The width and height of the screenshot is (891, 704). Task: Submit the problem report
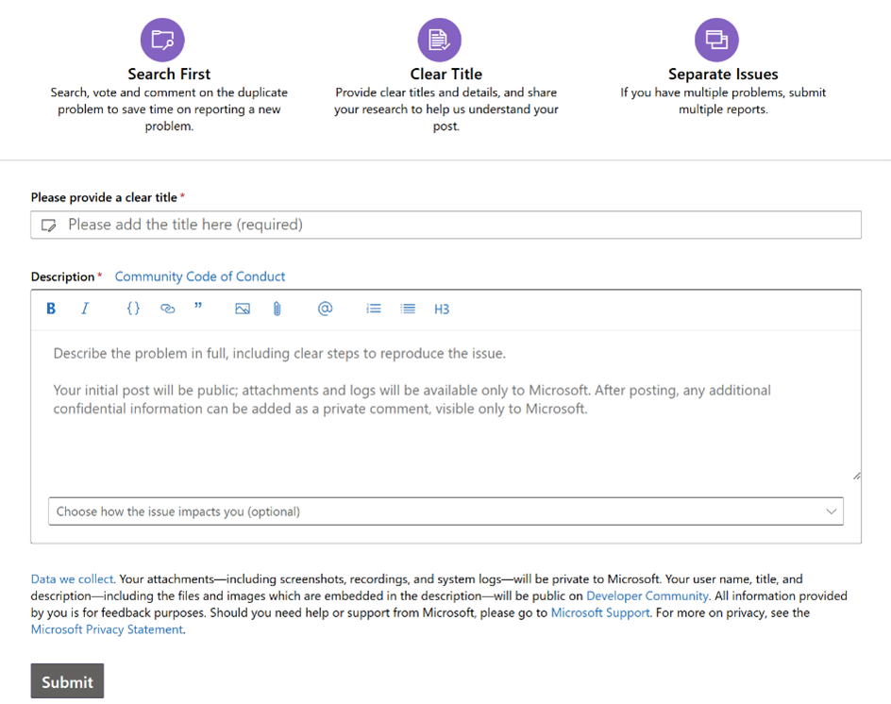click(67, 680)
